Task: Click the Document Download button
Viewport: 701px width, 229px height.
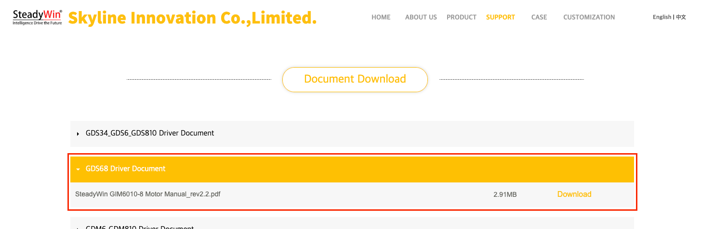Action: coord(355,79)
